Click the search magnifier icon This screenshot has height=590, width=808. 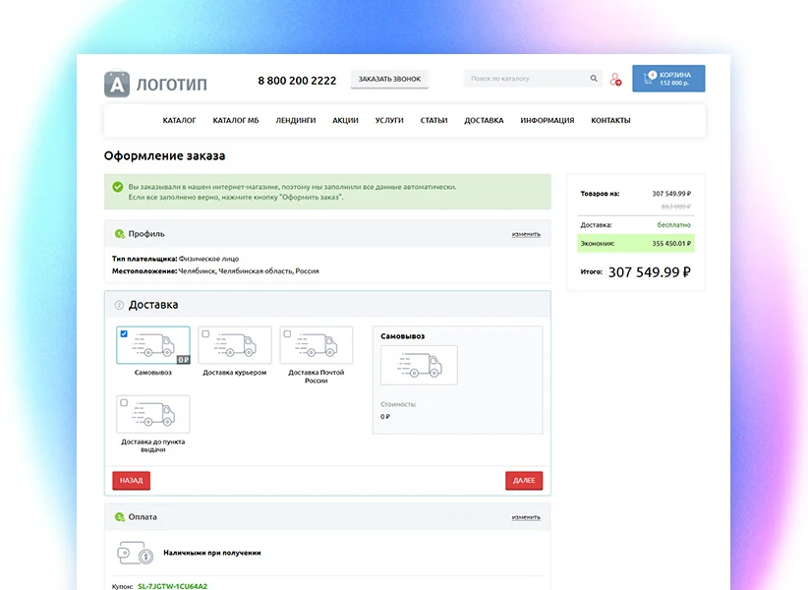pyautogui.click(x=594, y=79)
